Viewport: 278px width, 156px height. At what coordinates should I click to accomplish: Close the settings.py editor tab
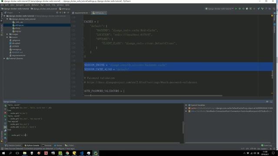(105, 13)
